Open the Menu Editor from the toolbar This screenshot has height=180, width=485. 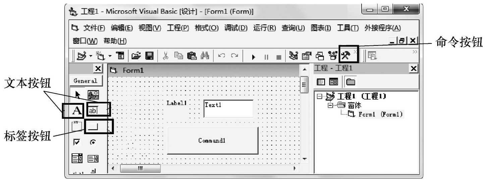tap(120, 56)
